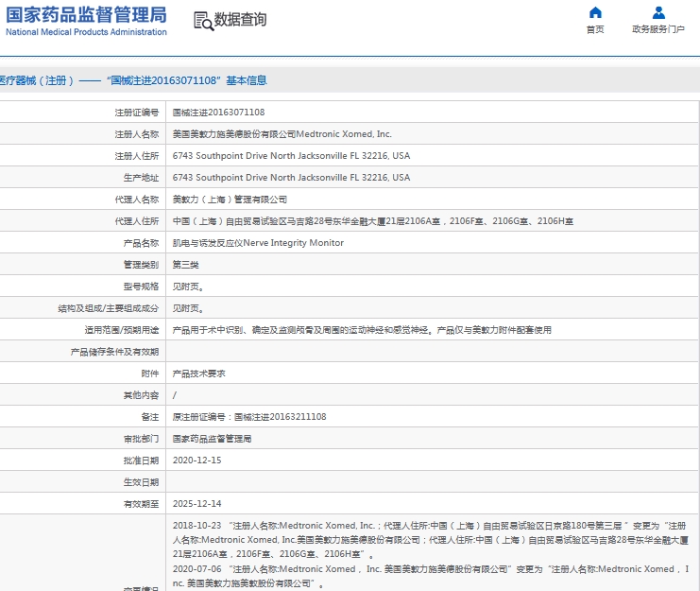Image resolution: width=700 pixels, height=591 pixels.
Task: Click 见附页 in the 结构及组成 row
Action: click(x=188, y=308)
